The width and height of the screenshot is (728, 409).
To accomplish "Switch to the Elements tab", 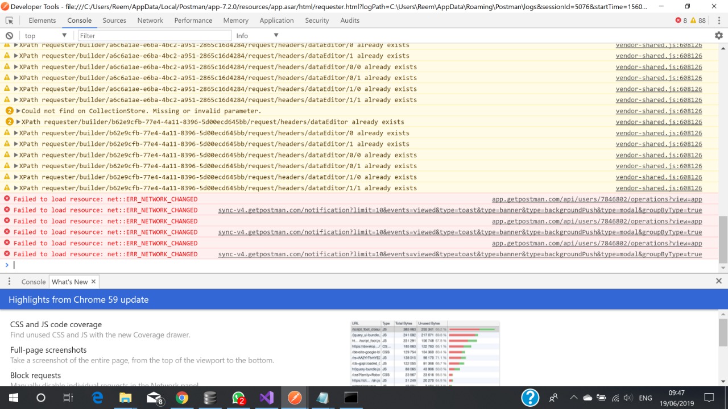I will pos(42,20).
